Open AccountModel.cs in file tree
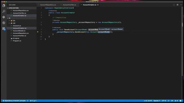This screenshot has height=103, width=184. tap(19, 31)
